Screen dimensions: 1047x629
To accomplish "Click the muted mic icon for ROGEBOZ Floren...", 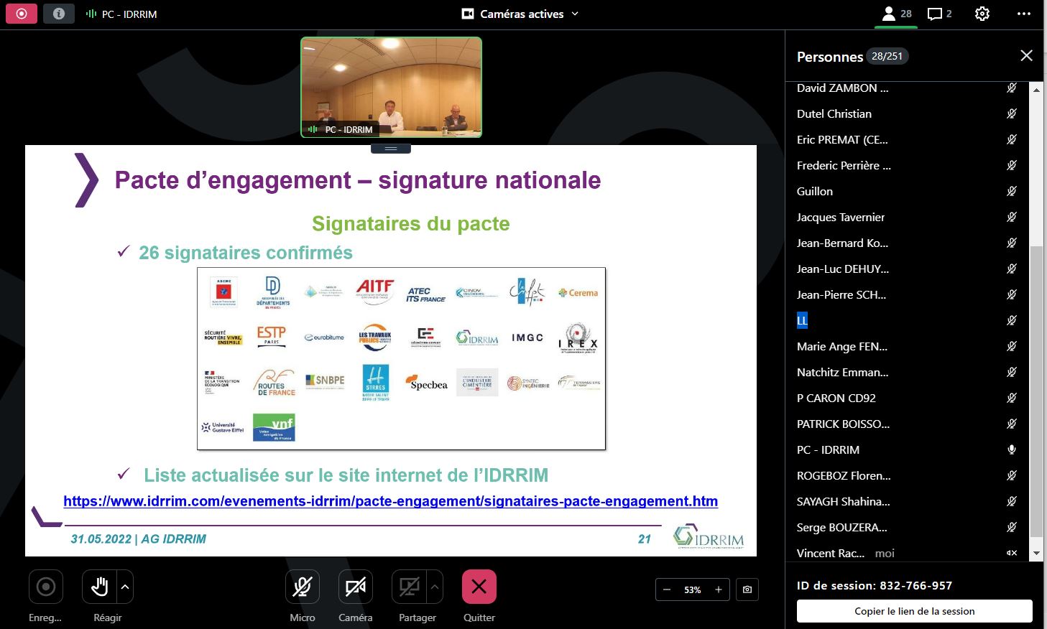I will 1012,475.
